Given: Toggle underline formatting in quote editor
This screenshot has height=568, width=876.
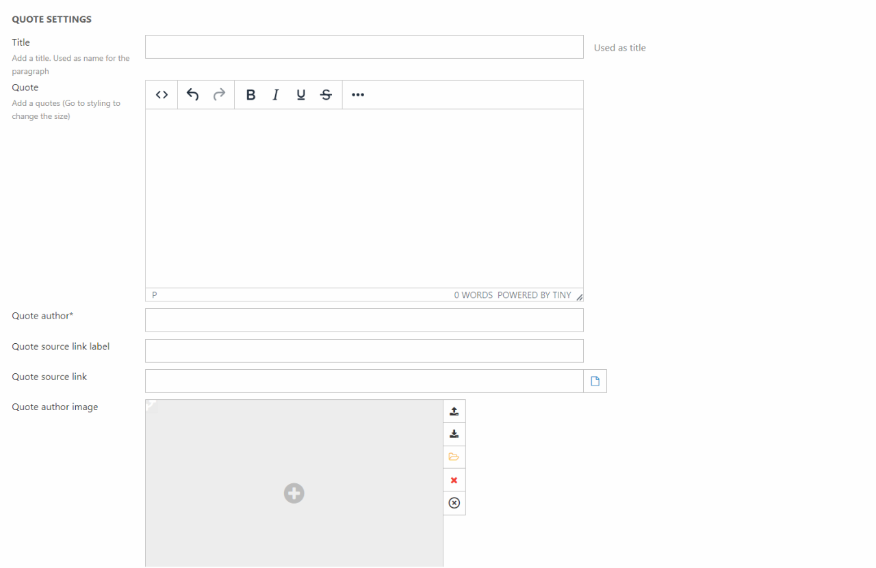Looking at the screenshot, I should [300, 95].
